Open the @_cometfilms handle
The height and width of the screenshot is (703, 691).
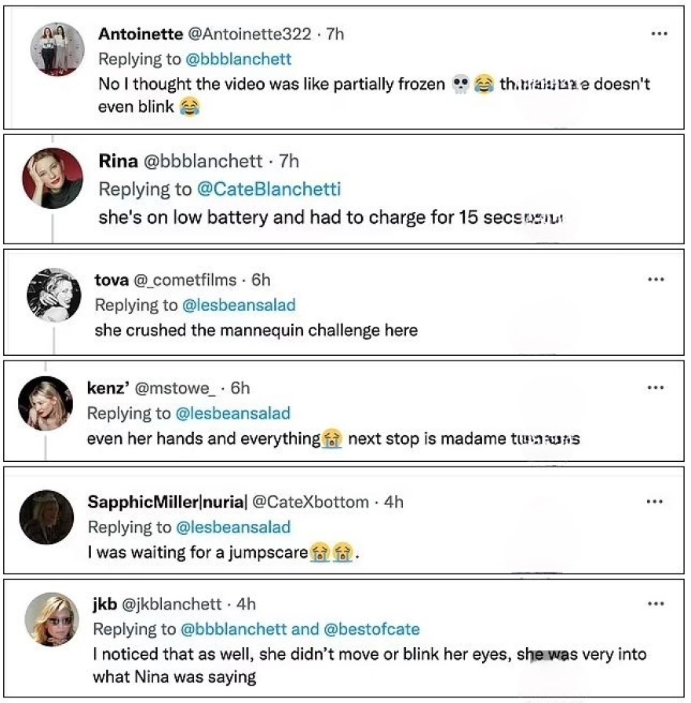[183, 280]
